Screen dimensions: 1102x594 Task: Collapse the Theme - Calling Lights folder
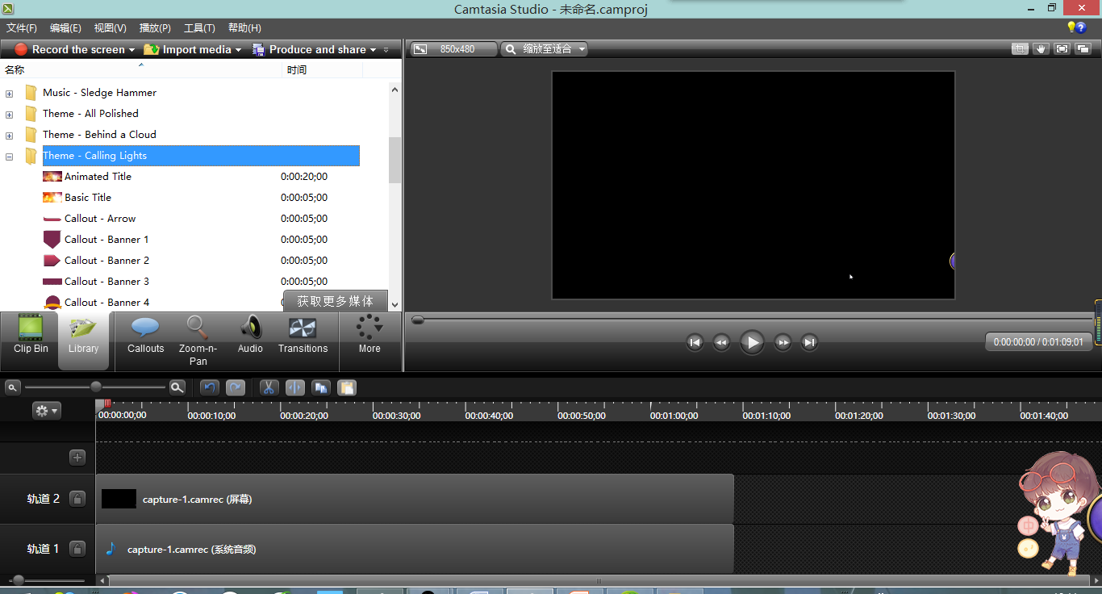tap(10, 157)
